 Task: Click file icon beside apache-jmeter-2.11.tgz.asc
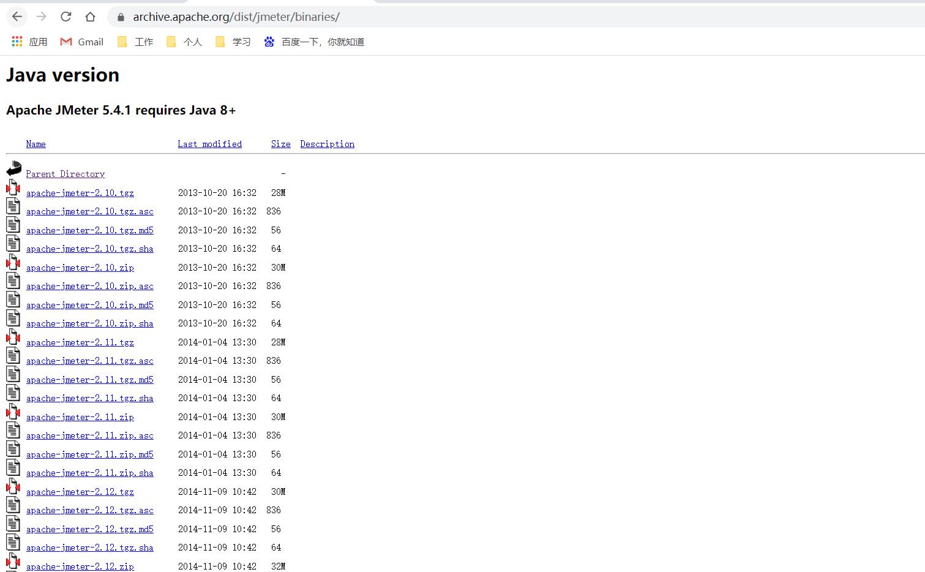click(13, 355)
